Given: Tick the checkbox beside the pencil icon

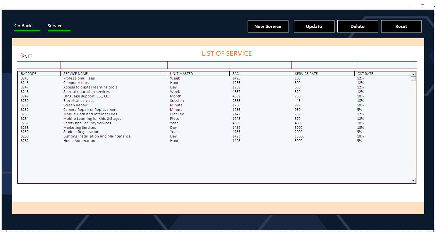Looking at the screenshot, I should point(30,56).
